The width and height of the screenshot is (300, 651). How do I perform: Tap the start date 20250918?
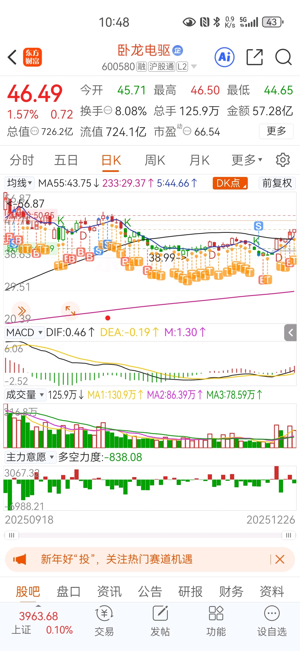pyautogui.click(x=29, y=519)
